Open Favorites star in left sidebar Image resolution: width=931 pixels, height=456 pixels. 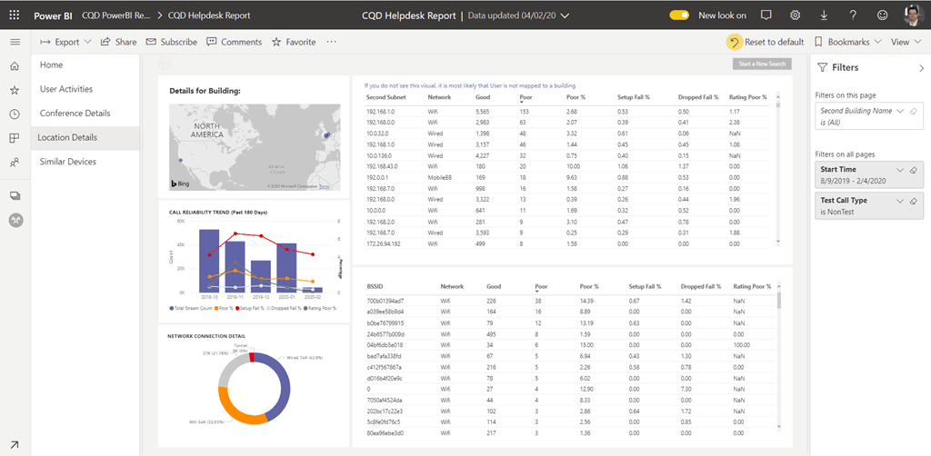pyautogui.click(x=15, y=90)
